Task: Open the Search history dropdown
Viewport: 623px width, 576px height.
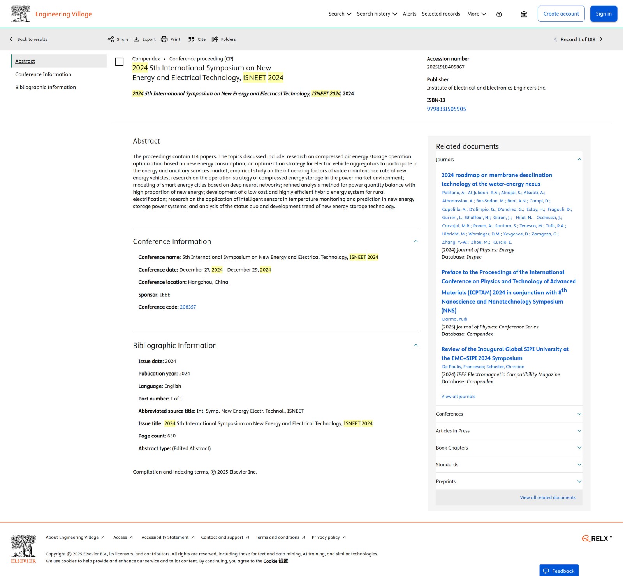Action: tap(377, 14)
